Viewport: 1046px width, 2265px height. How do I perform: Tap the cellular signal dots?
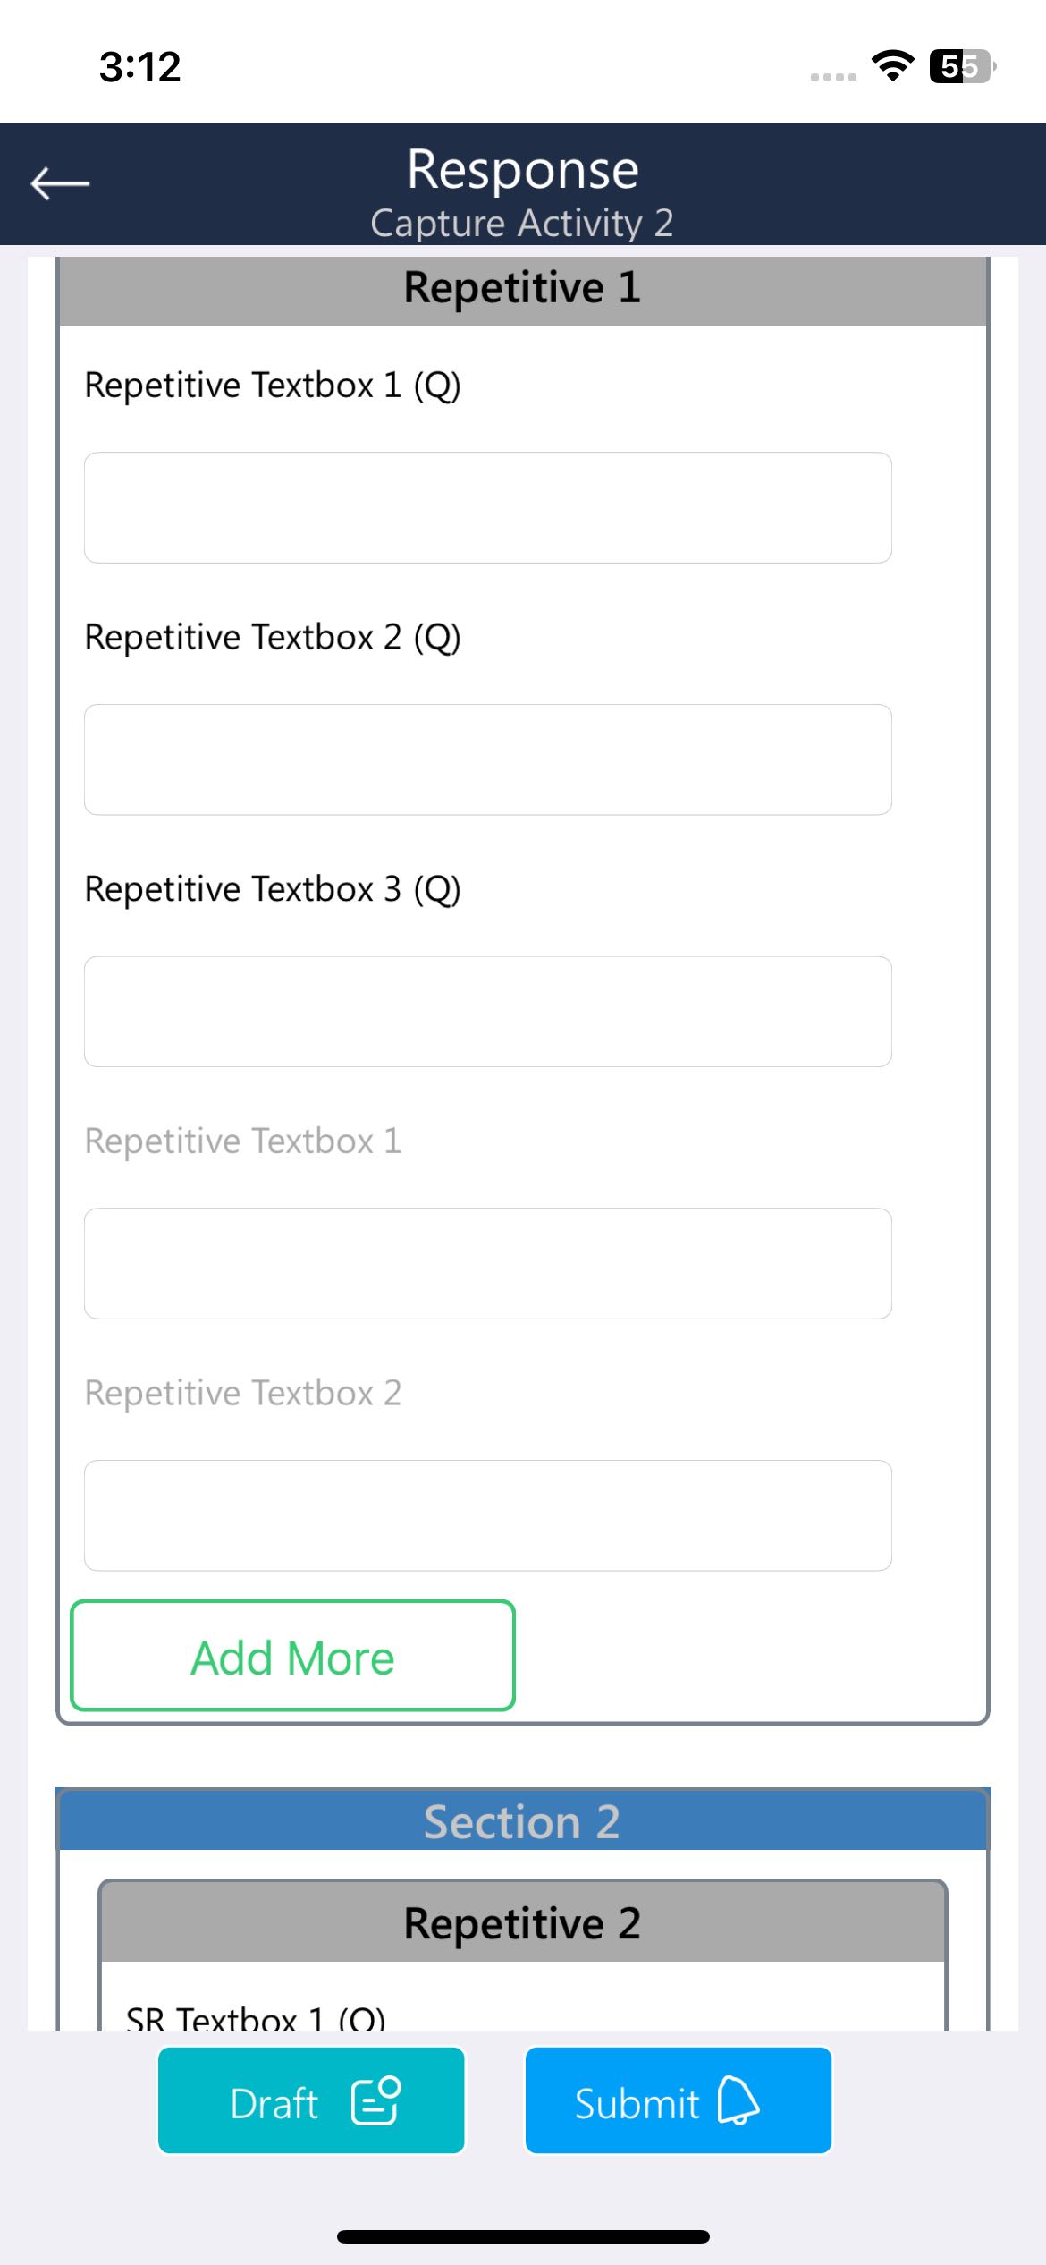pyautogui.click(x=833, y=77)
